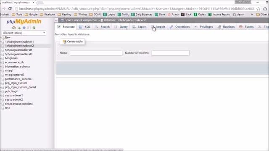Click the browser reload page button
The height and width of the screenshot is (151, 269).
pyautogui.click(x=10, y=8)
